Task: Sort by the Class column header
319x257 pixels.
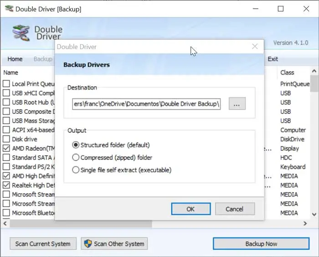Action: coord(287,72)
